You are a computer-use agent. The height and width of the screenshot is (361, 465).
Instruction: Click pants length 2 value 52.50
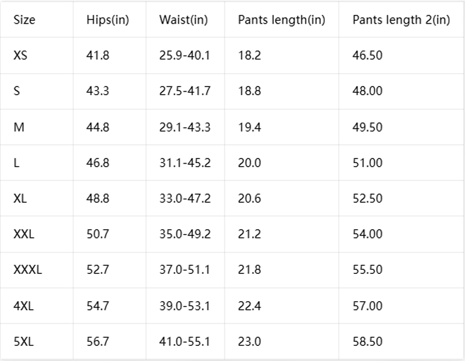click(367, 198)
